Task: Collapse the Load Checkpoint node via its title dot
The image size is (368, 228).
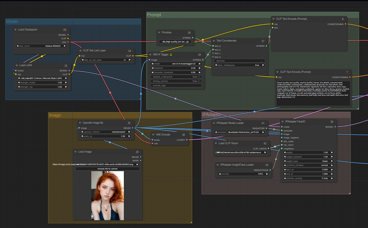Action: (x=16, y=30)
